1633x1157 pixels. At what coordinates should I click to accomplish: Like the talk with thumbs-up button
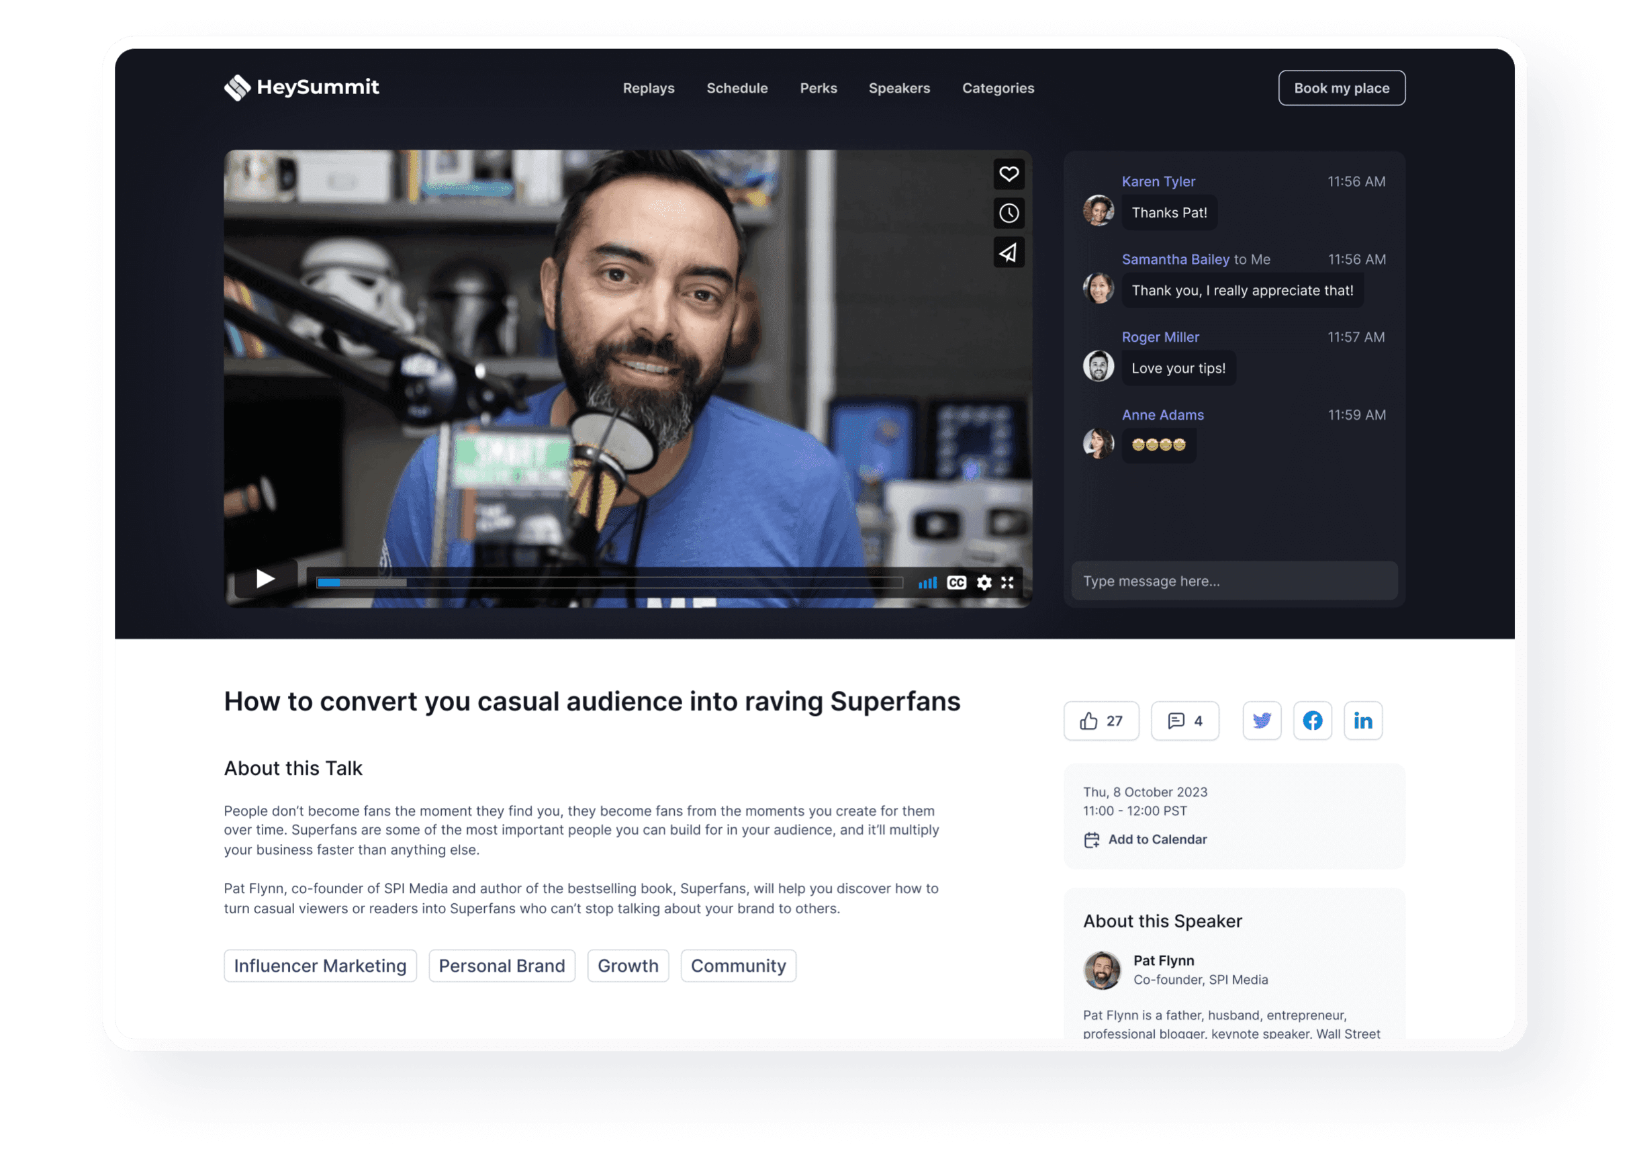pyautogui.click(x=1101, y=721)
